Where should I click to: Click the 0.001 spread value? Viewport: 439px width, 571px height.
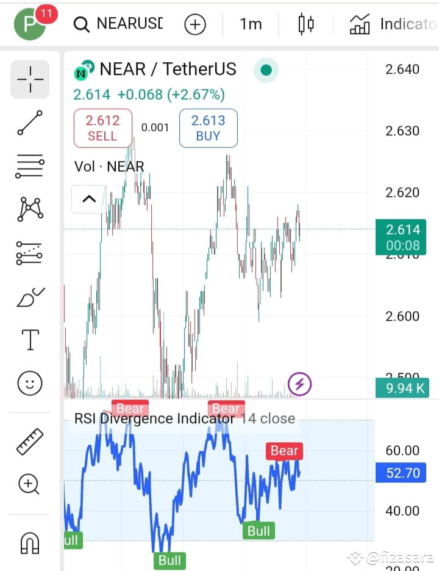click(155, 127)
